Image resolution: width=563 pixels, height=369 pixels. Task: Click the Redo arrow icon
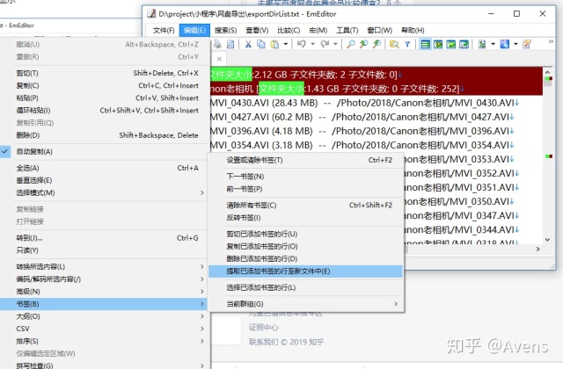point(325,44)
